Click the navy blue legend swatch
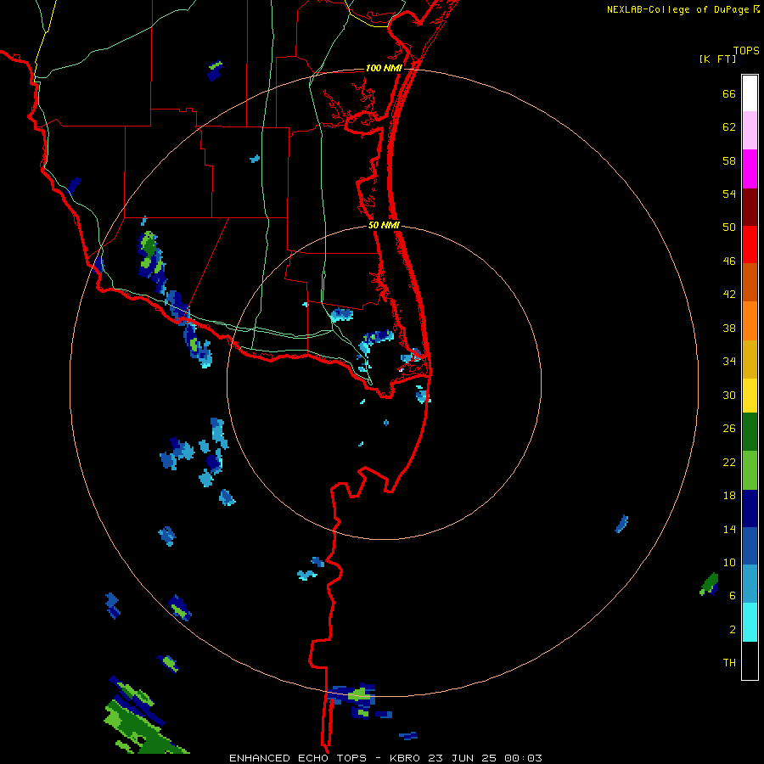 click(x=750, y=508)
